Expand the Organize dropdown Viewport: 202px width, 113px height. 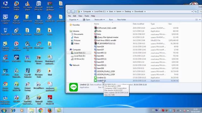(x=74, y=19)
